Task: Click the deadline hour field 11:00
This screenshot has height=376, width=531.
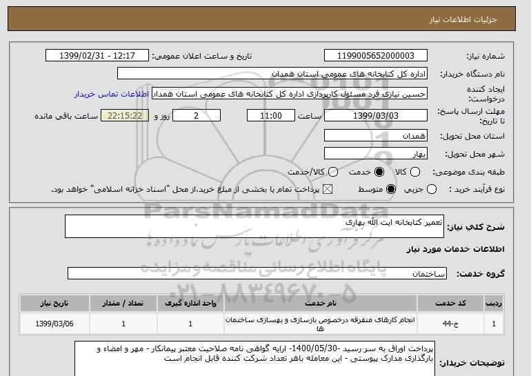Action: (271, 115)
